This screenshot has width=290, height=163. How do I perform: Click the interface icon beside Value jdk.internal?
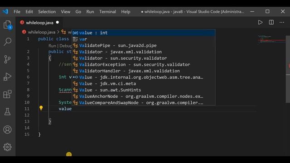75,77
